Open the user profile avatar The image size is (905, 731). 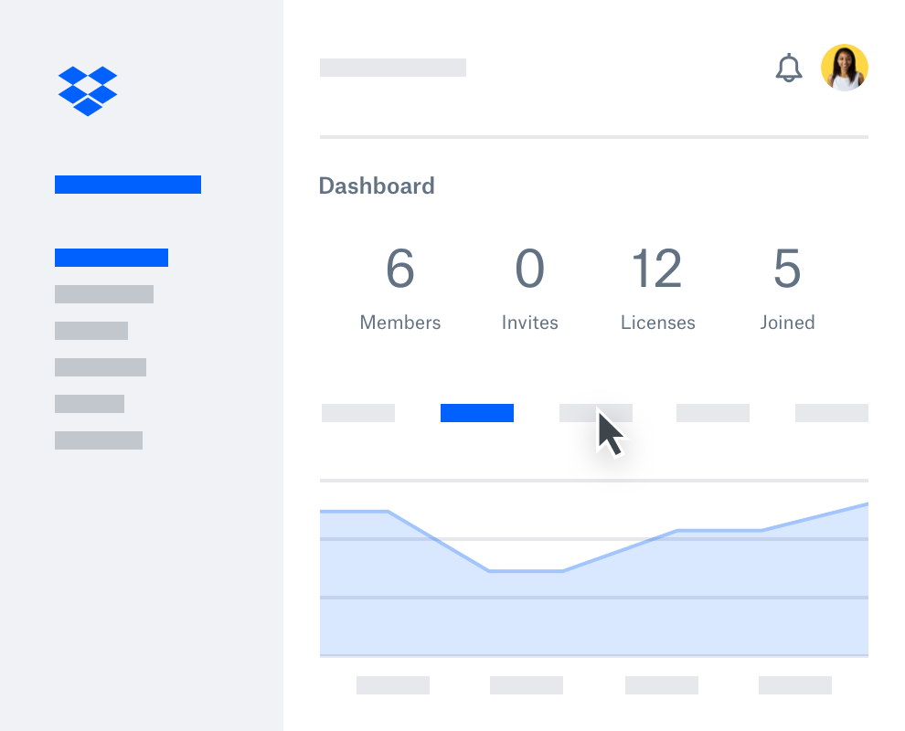click(844, 68)
